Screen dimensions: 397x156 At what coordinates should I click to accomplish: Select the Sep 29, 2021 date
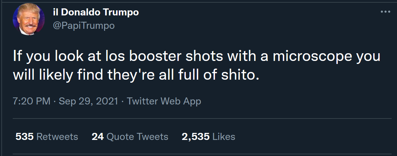coord(88,101)
